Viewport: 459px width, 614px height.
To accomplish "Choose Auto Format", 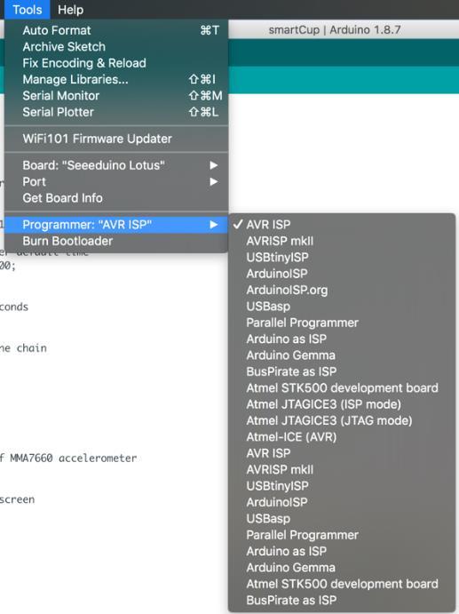I will tap(116, 30).
